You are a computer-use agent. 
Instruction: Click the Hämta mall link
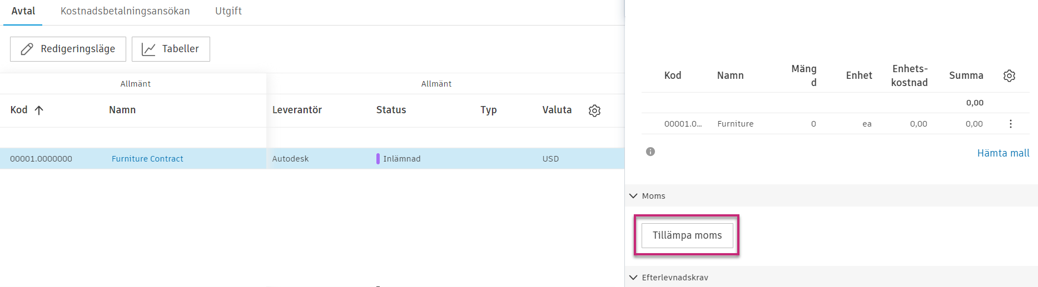tap(1003, 153)
